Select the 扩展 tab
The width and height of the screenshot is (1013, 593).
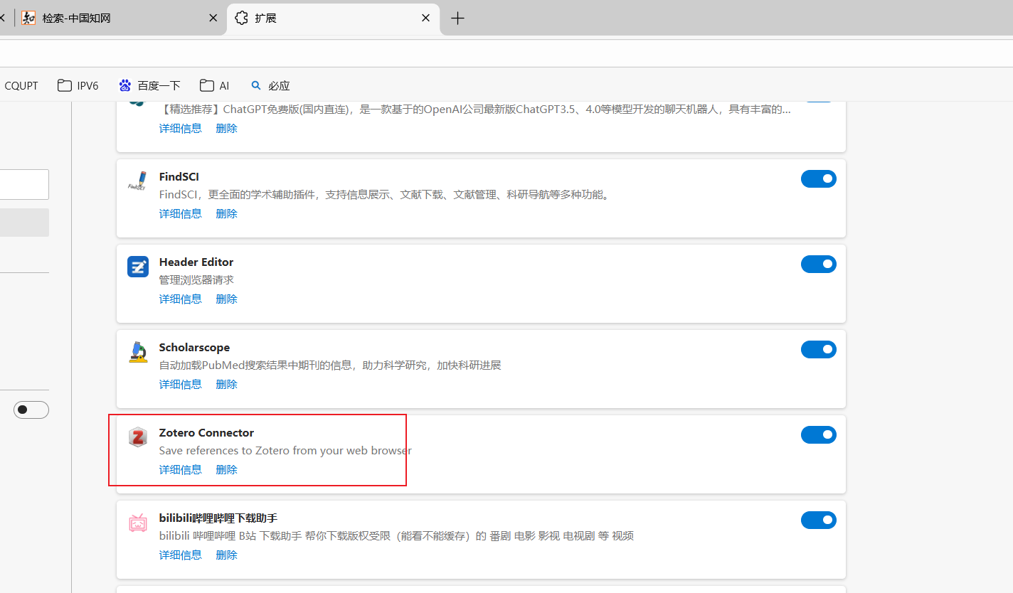coord(334,18)
